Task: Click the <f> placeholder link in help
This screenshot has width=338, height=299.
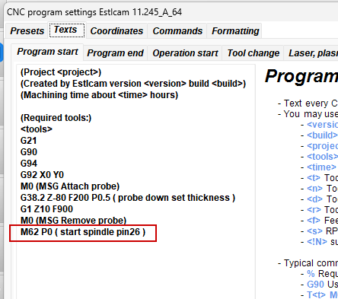Action: pyautogui.click(x=314, y=221)
